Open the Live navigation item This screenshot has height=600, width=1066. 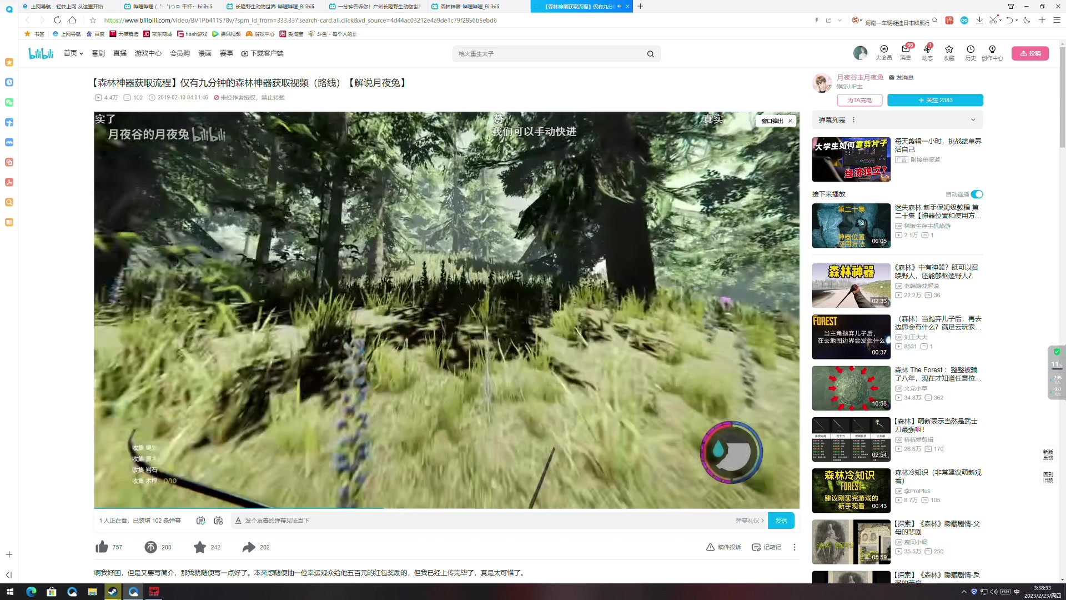coord(120,53)
